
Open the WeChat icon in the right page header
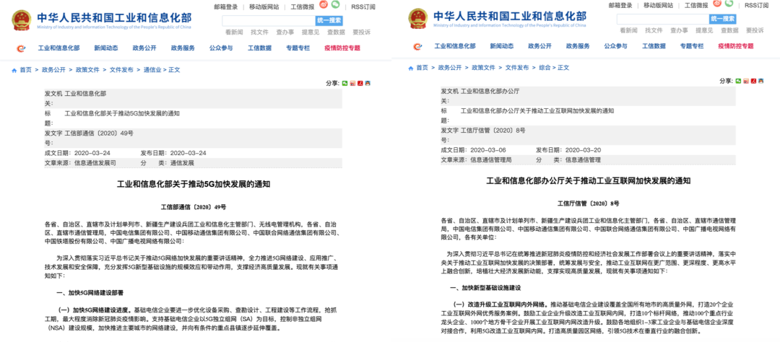click(730, 4)
